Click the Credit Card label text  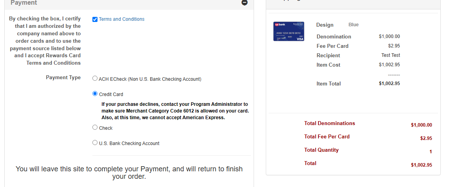click(111, 94)
